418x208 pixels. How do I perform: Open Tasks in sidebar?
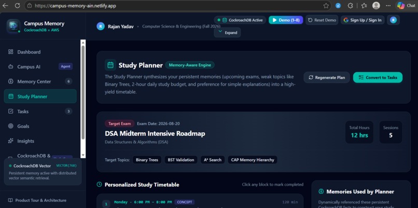(x=40, y=111)
